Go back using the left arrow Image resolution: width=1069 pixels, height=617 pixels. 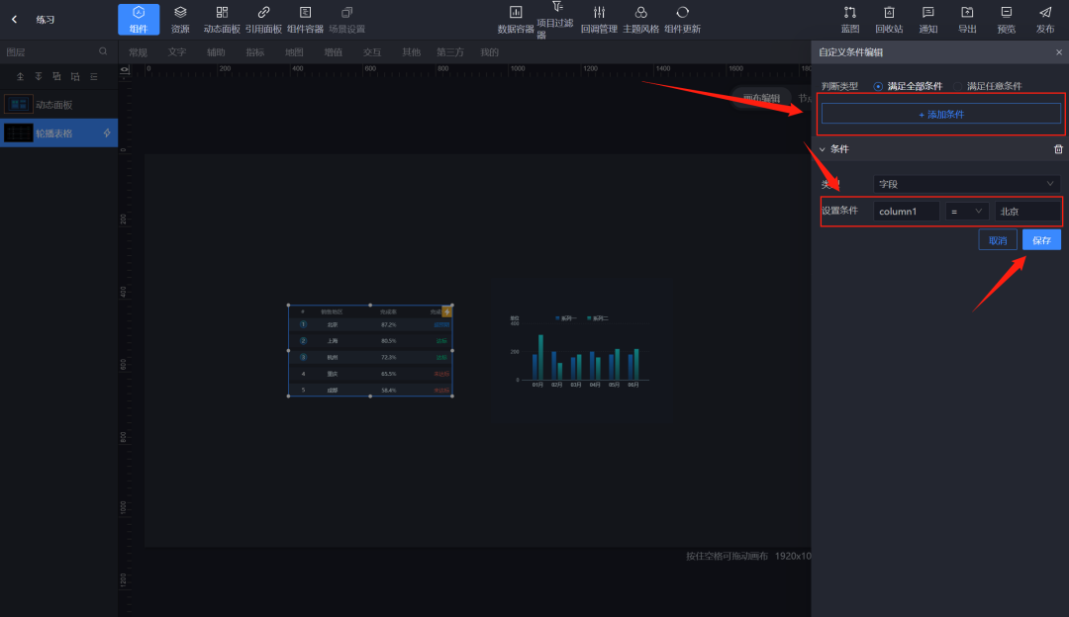[14, 19]
